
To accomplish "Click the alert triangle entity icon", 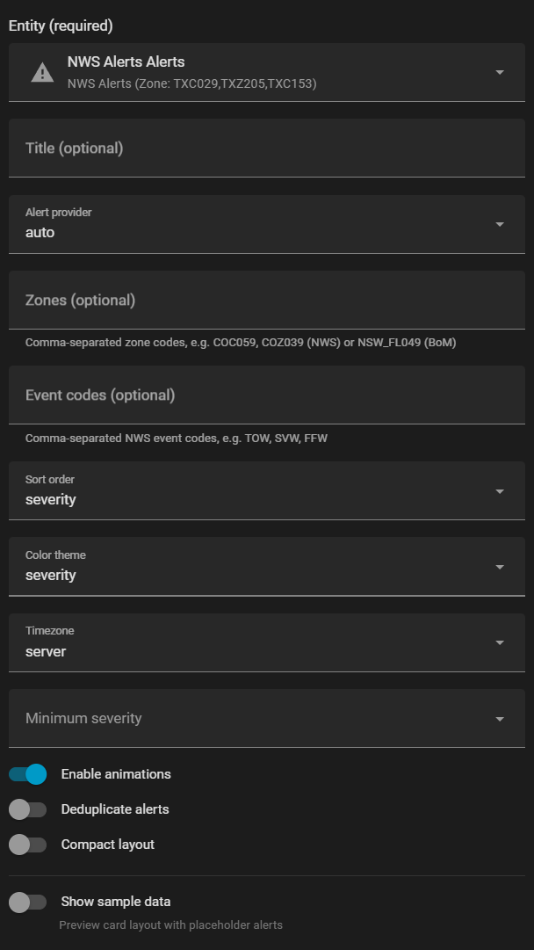I will coord(42,73).
